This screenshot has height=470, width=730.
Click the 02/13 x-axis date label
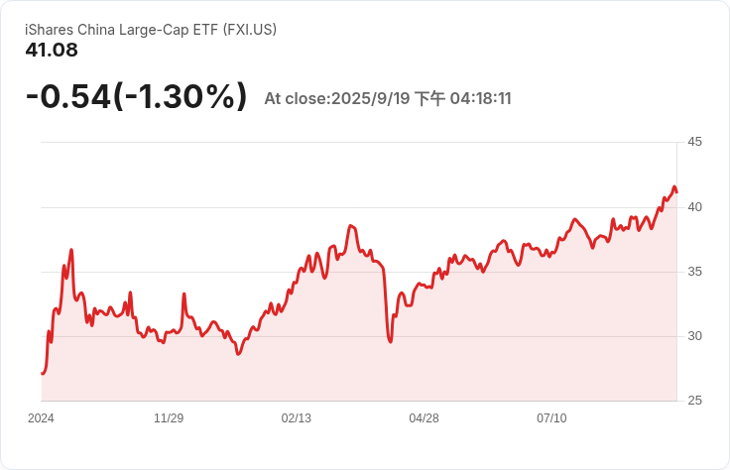(x=297, y=418)
